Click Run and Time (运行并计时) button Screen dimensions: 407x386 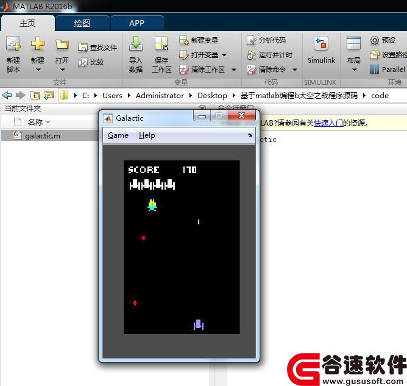pyautogui.click(x=269, y=55)
